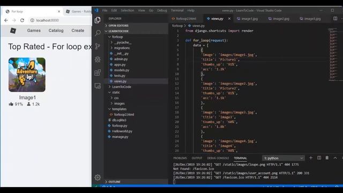Expand the OPEN EDITORS section
This screenshot has width=343, height=193.
click(x=136, y=26)
